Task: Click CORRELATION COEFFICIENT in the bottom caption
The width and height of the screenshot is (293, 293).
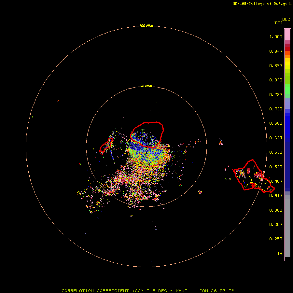Action: pyautogui.click(x=95, y=291)
